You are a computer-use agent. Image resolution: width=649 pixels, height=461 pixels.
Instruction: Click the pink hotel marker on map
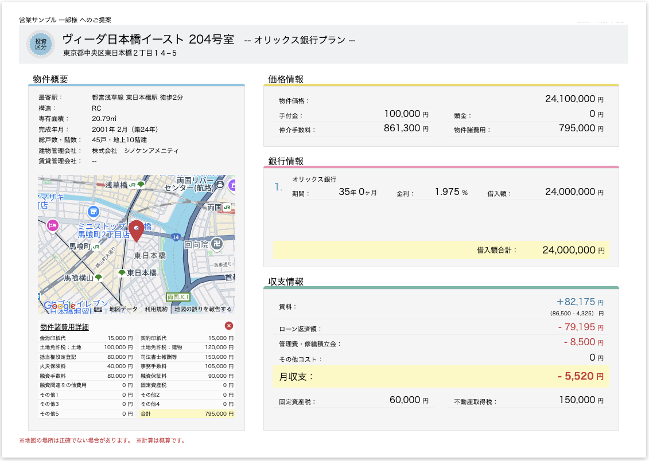pyautogui.click(x=53, y=225)
